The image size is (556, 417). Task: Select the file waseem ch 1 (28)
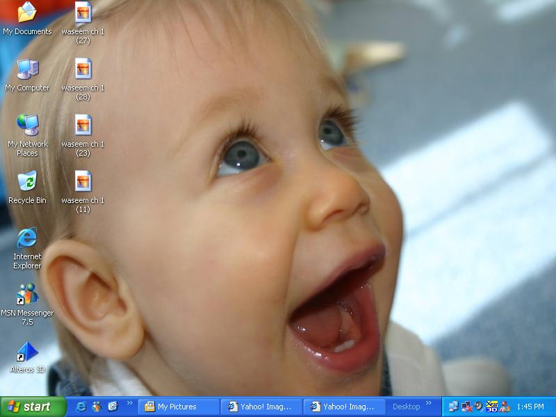tap(83, 79)
